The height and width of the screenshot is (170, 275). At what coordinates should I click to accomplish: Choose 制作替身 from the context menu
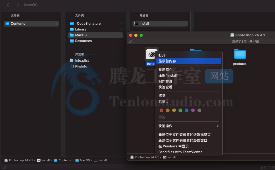point(189,81)
